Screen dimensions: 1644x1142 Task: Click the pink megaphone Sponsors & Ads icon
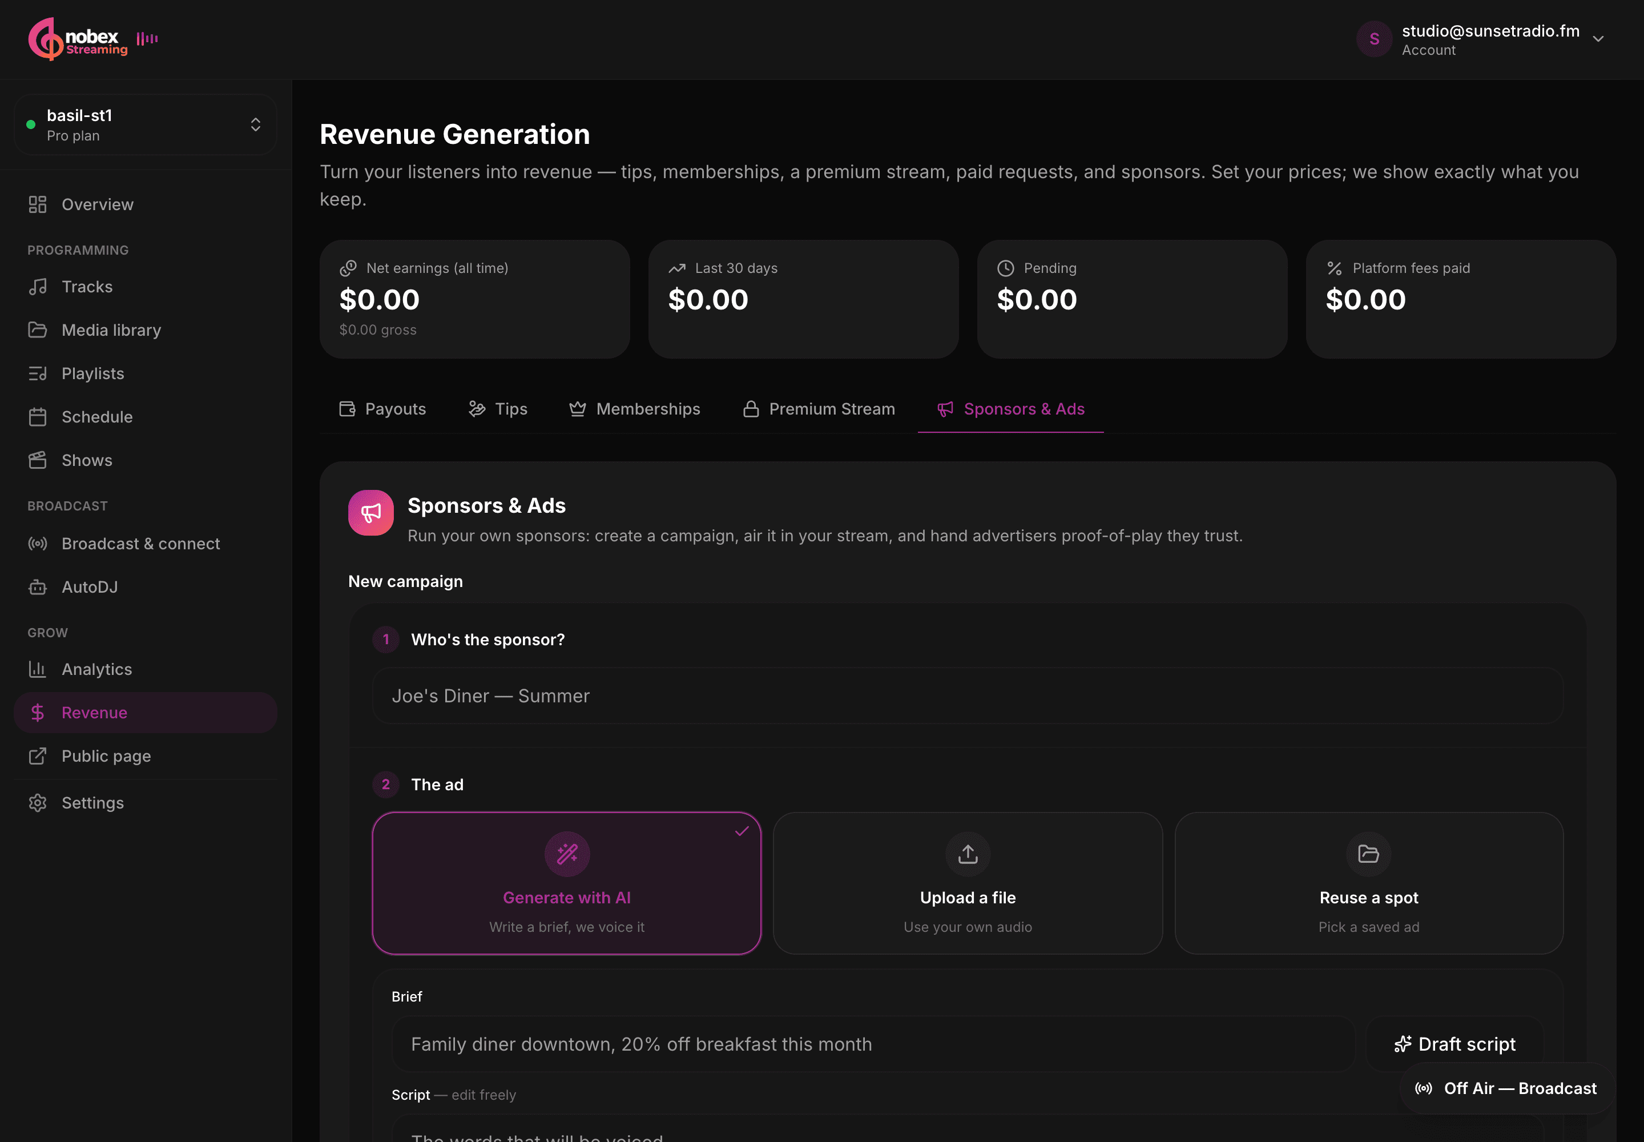click(370, 512)
